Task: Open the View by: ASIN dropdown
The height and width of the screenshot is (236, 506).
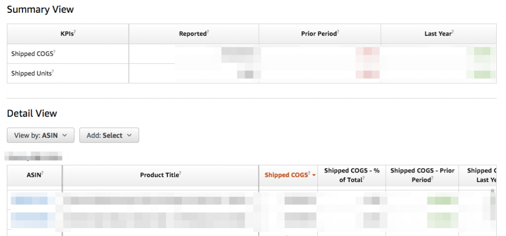Action: [x=41, y=135]
